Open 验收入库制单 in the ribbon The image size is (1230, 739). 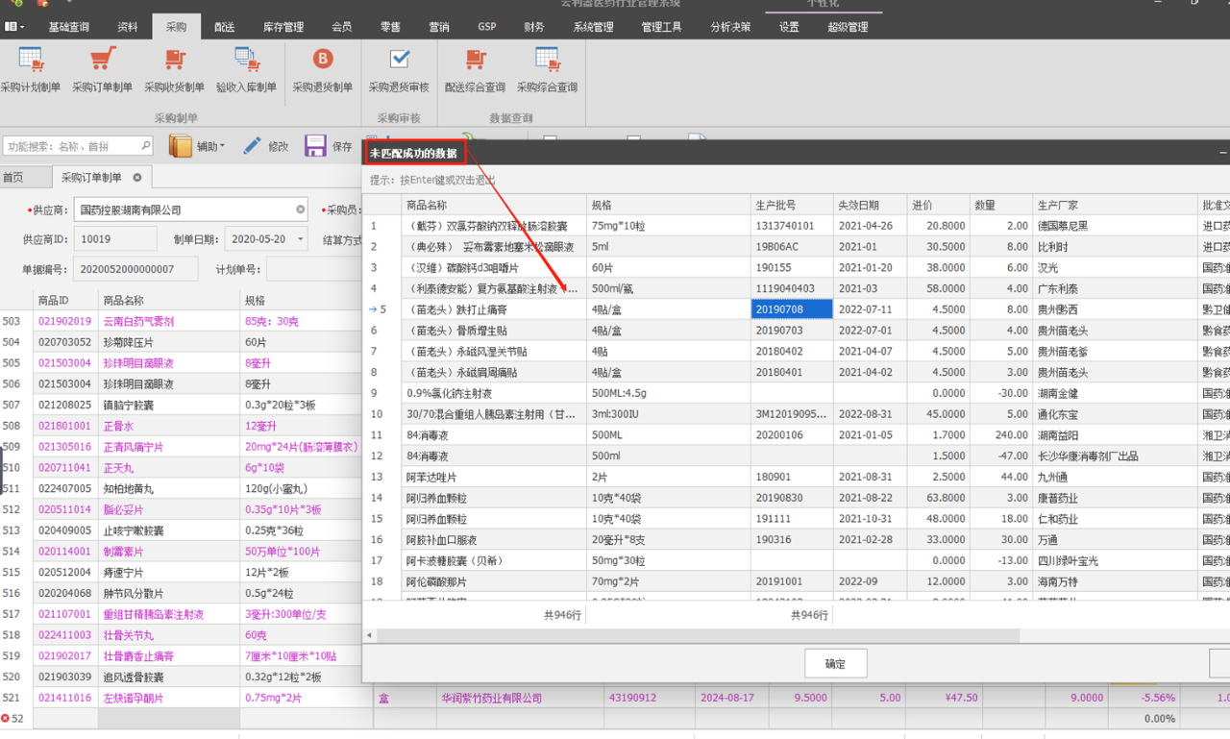(x=246, y=70)
